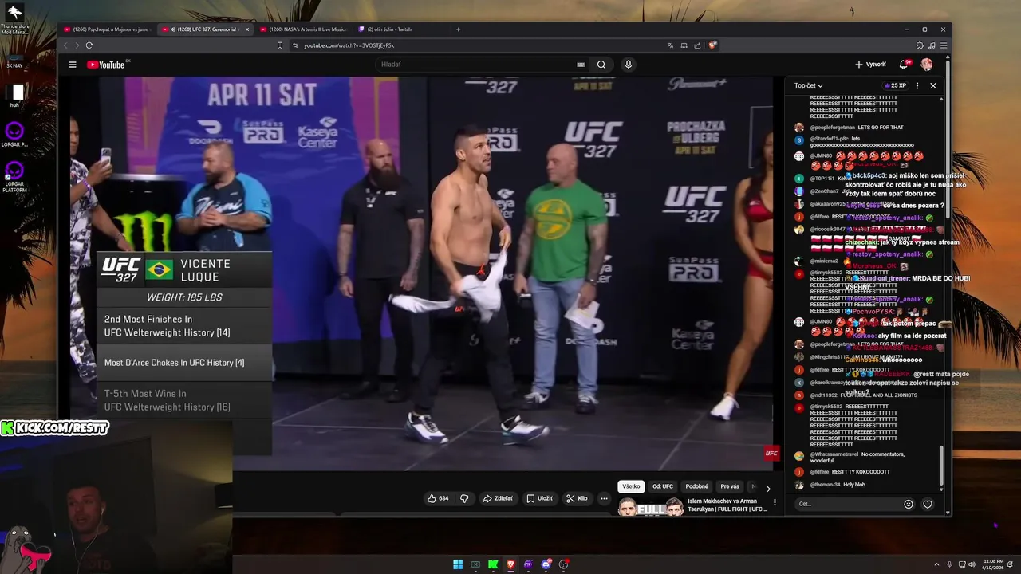The height and width of the screenshot is (574, 1021).
Task: Open the chat three-dot options menu
Action: 917,85
